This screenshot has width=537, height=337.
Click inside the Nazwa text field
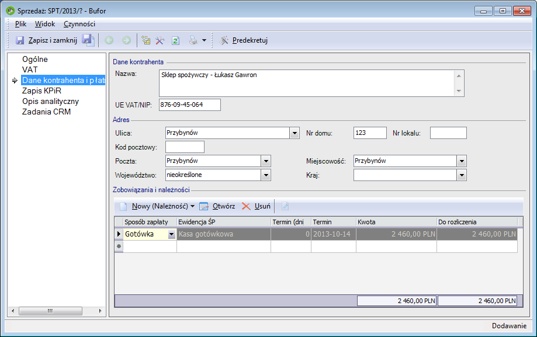click(x=307, y=83)
